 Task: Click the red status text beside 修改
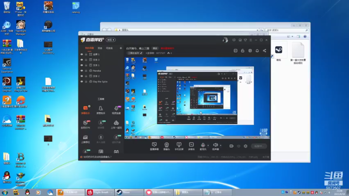point(168,48)
